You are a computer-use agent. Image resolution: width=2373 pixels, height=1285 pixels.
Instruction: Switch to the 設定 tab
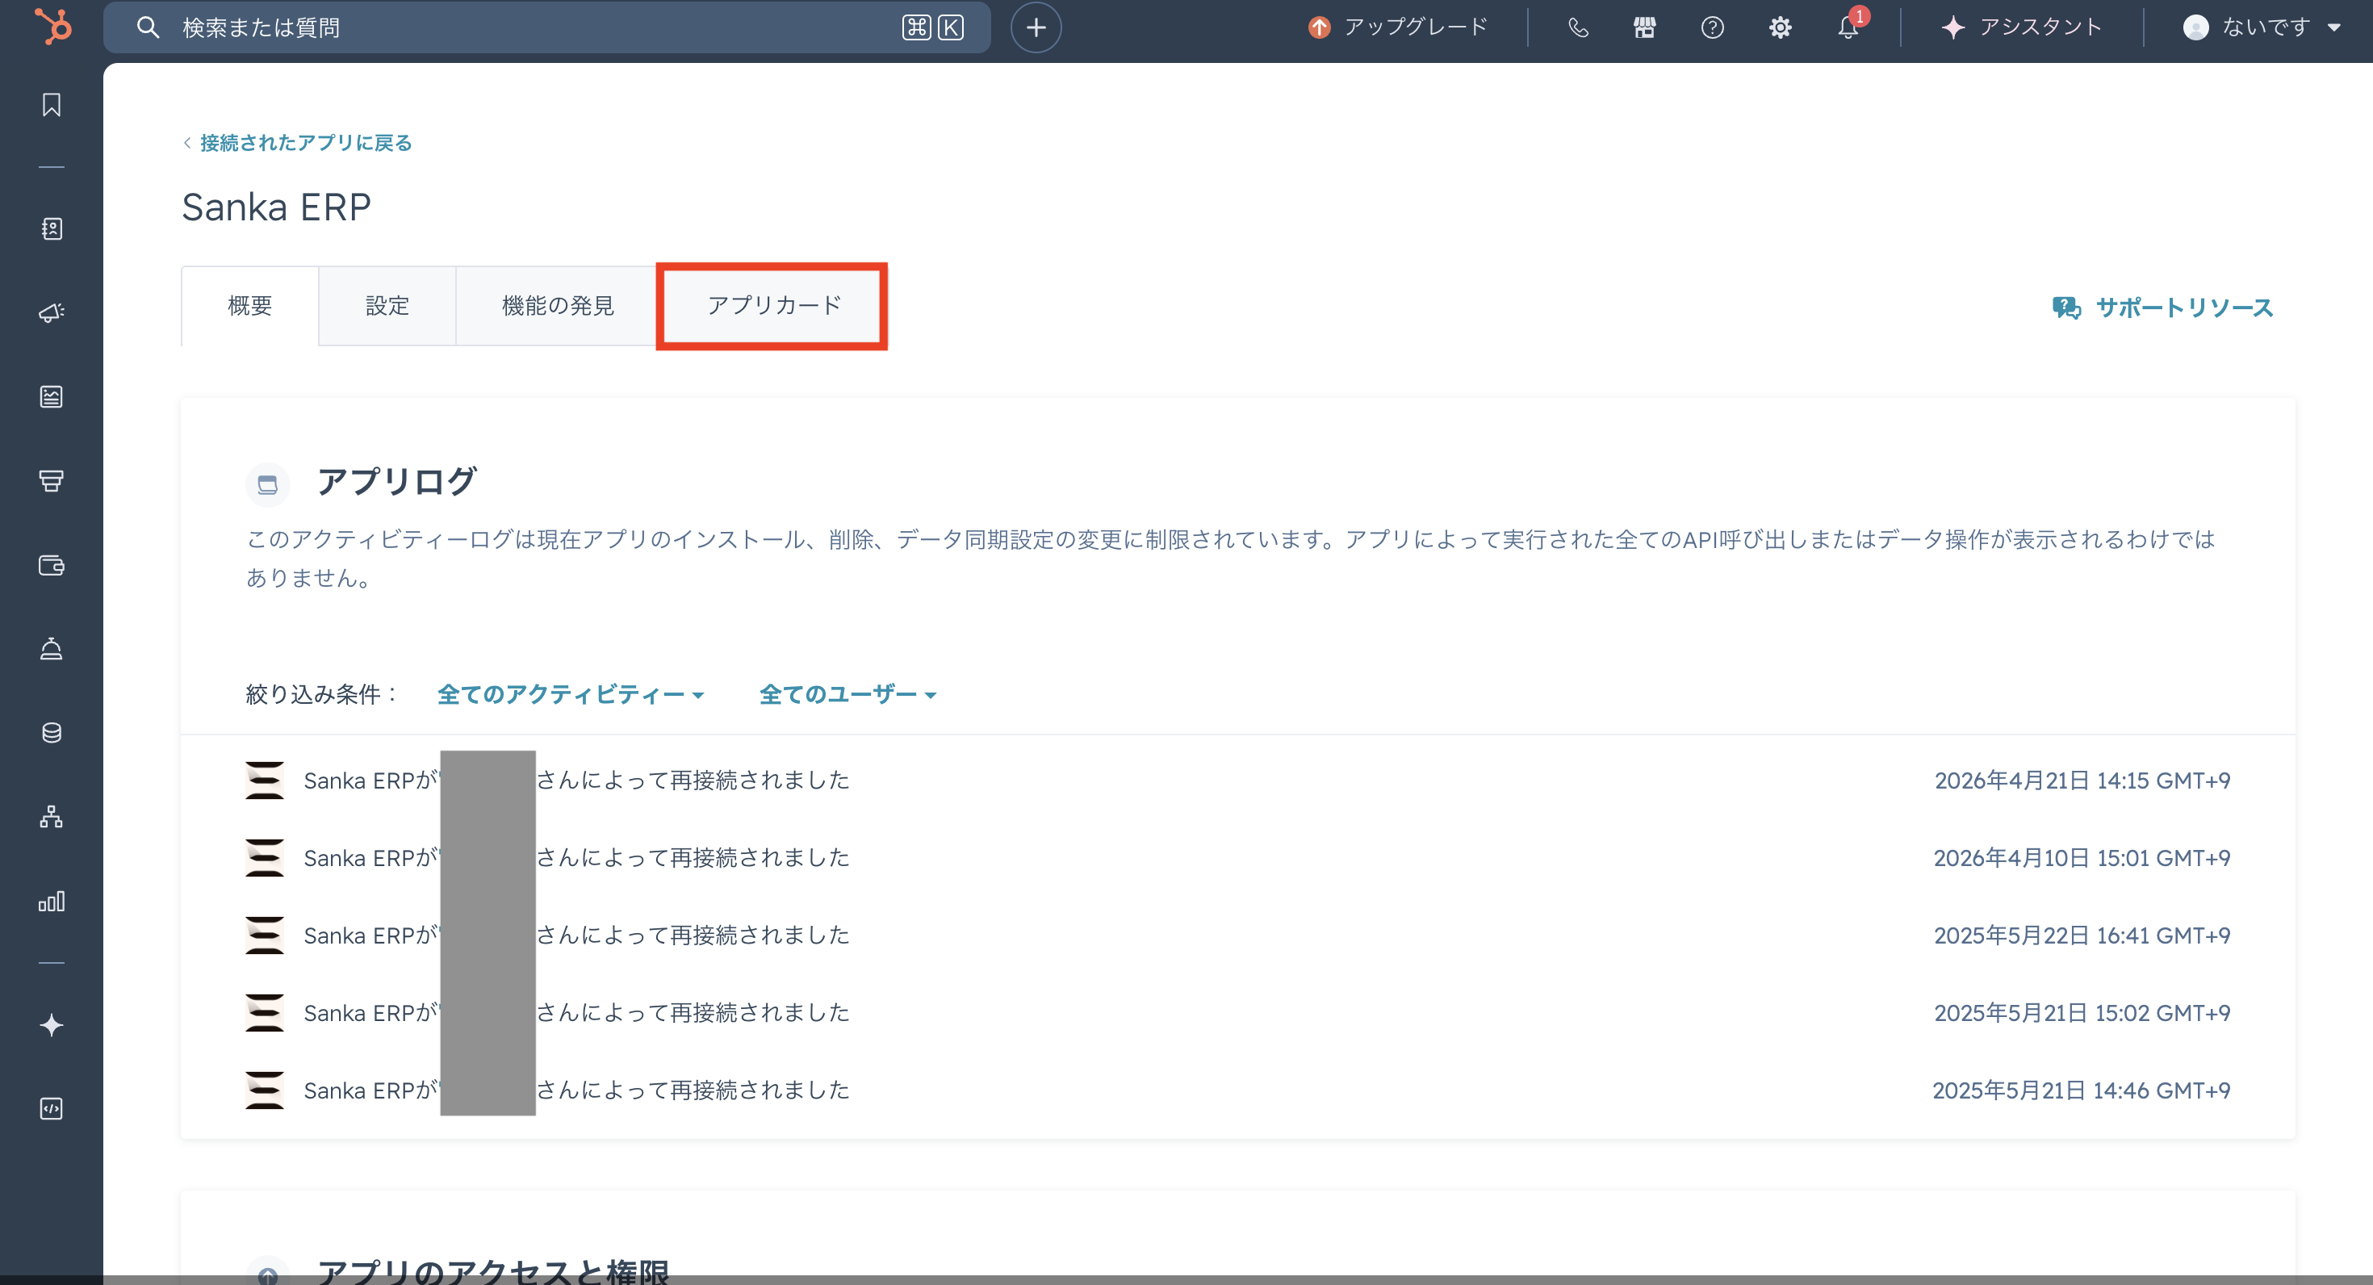387,306
